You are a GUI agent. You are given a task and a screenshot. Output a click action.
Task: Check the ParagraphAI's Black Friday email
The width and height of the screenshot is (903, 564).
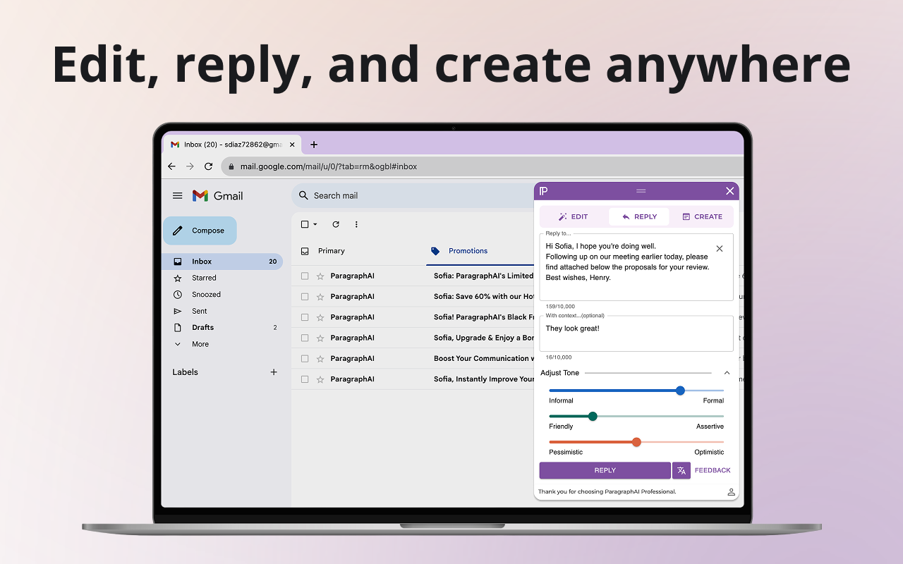pos(305,317)
